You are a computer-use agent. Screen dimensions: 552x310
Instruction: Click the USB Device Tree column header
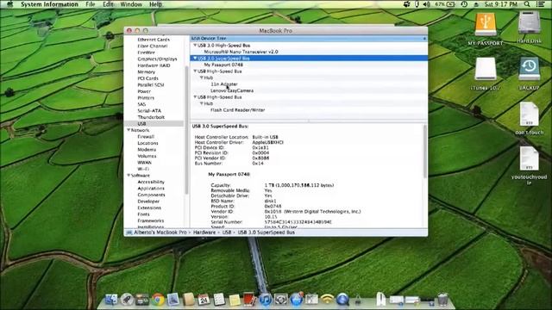[x=309, y=38]
